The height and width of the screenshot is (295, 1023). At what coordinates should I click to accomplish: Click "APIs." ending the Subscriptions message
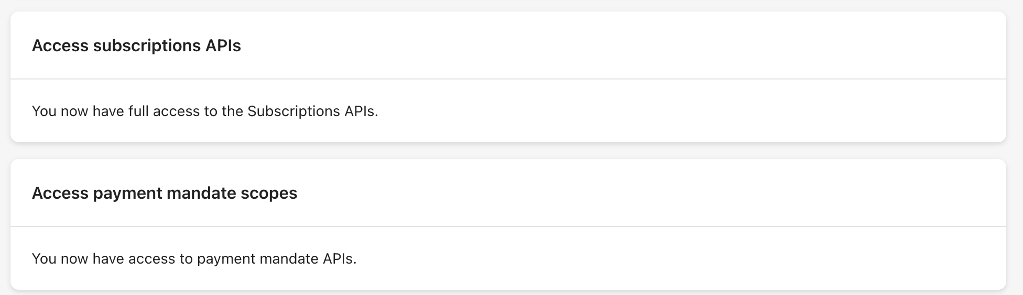361,111
